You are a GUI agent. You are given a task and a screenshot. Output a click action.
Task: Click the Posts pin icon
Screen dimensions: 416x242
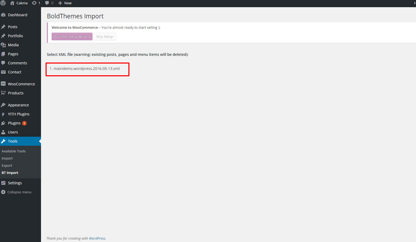pos(3,27)
